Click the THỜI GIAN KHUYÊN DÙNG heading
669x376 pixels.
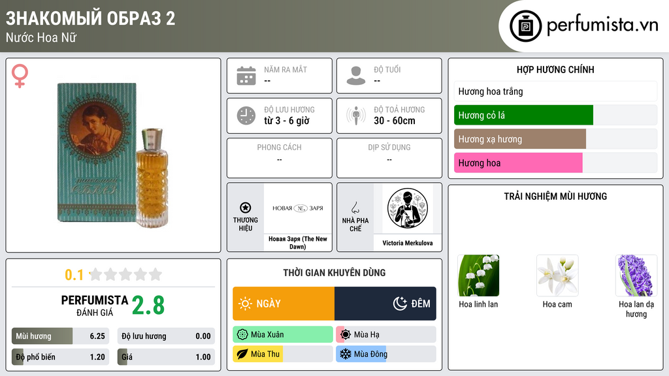click(334, 272)
